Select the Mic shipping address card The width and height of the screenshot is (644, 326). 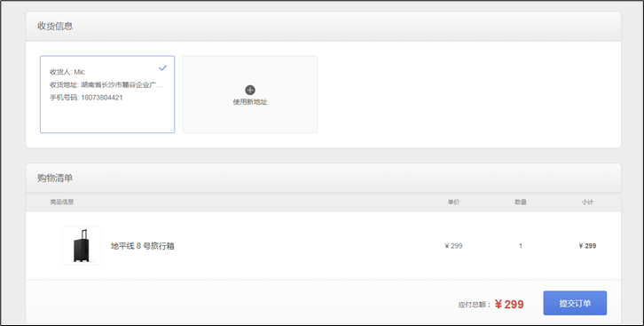click(107, 94)
